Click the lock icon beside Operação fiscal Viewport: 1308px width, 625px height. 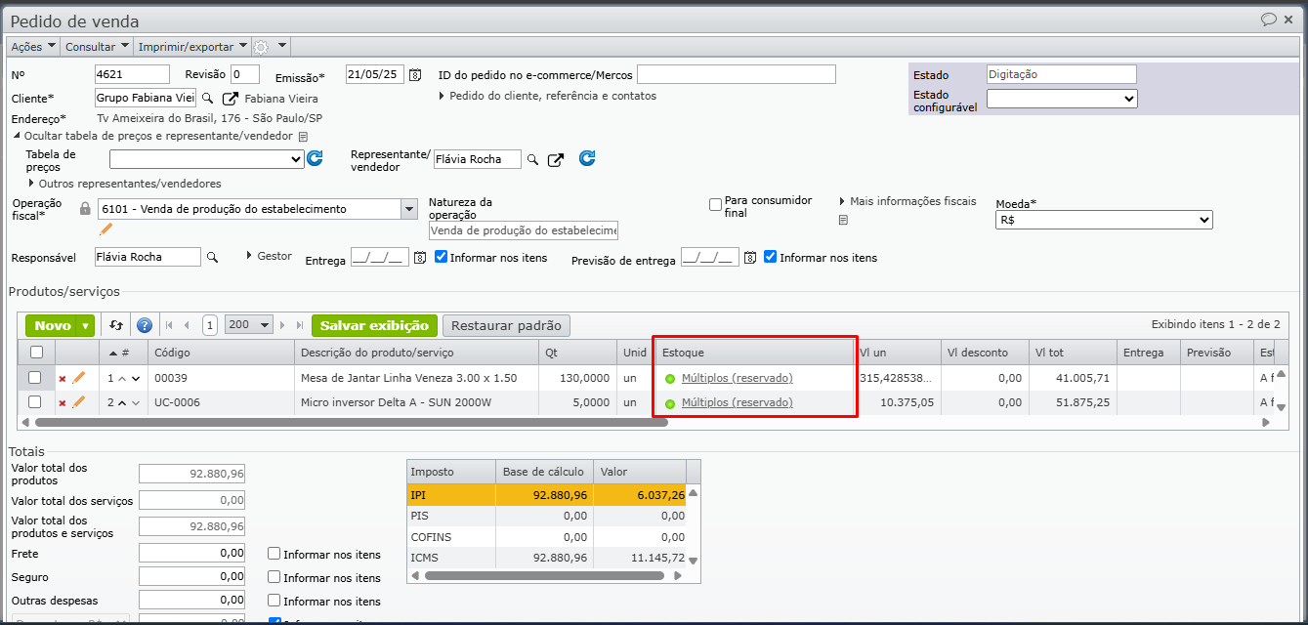(x=85, y=209)
